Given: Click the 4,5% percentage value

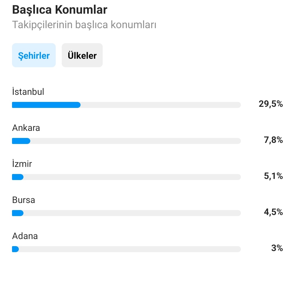Looking at the screenshot, I should [273, 212].
